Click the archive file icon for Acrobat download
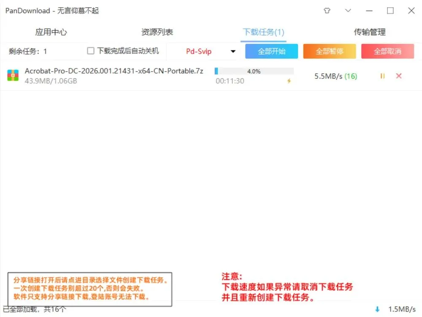Image resolution: width=422 pixels, height=317 pixels. [x=13, y=76]
